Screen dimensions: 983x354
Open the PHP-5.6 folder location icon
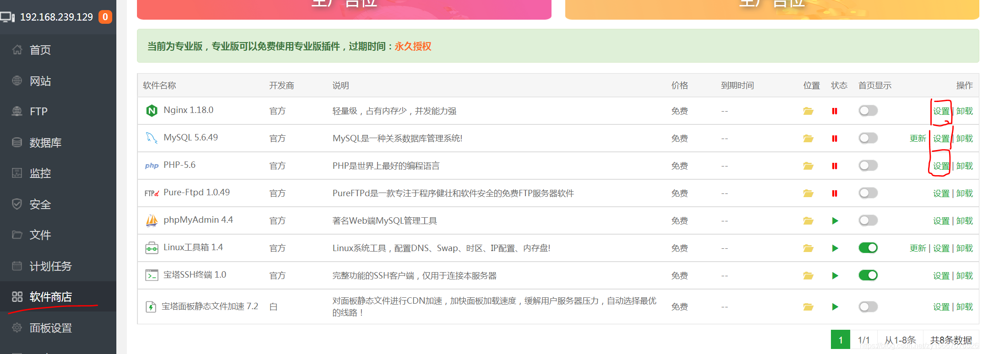808,166
